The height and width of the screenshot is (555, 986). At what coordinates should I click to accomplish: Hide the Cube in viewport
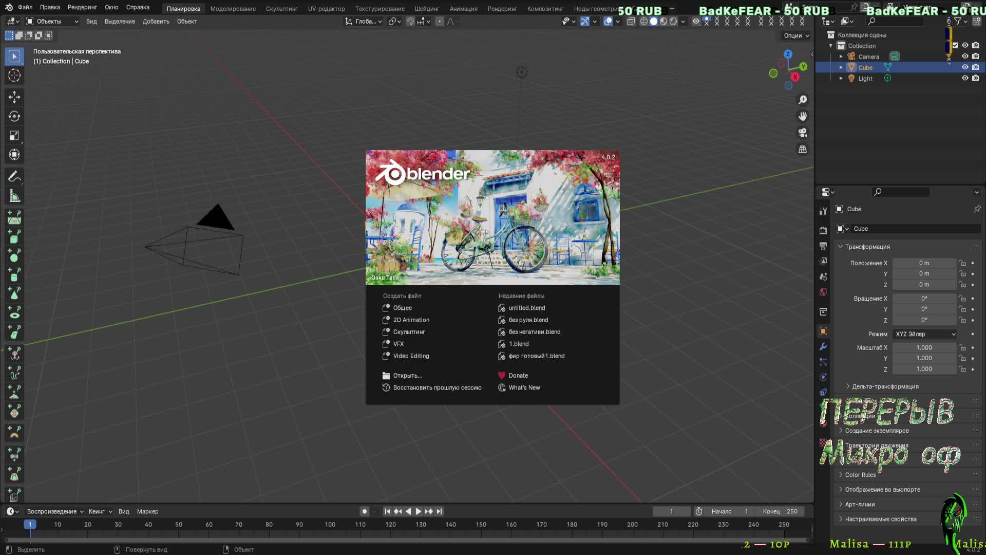pyautogui.click(x=965, y=67)
